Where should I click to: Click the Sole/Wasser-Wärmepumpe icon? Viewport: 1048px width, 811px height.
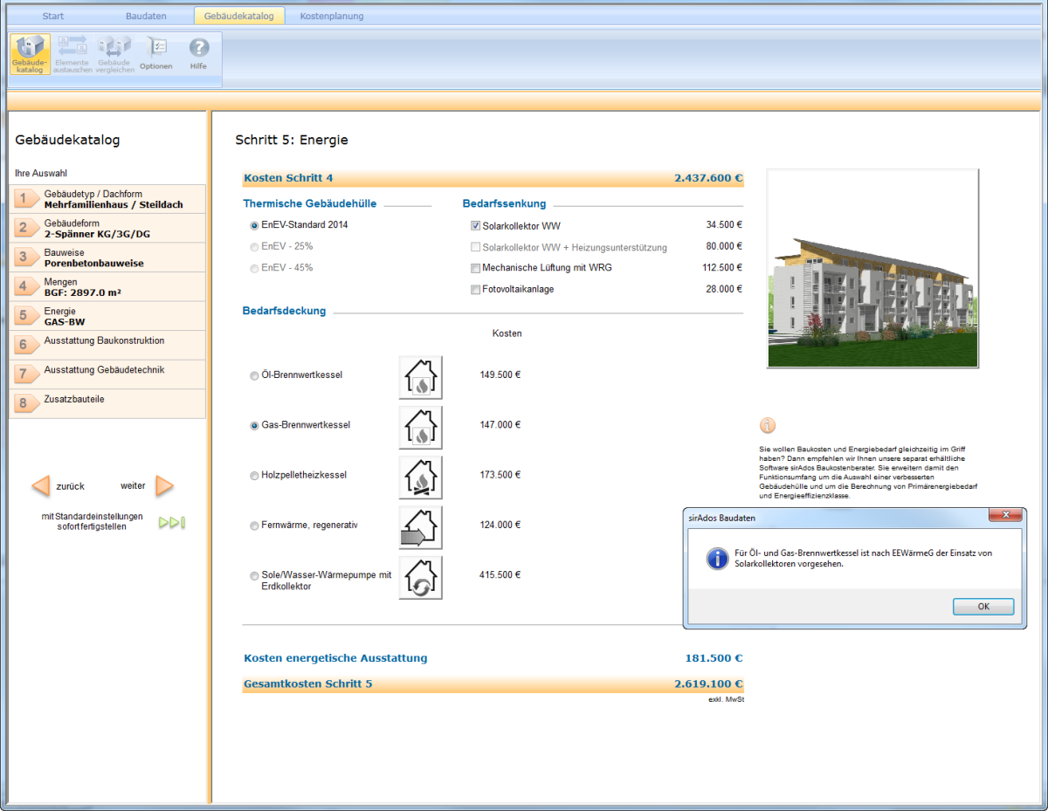(420, 577)
